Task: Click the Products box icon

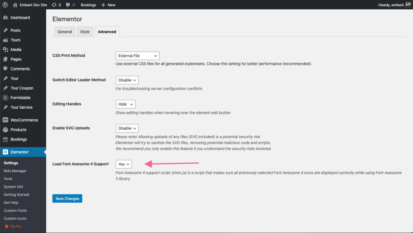Action: point(6,130)
